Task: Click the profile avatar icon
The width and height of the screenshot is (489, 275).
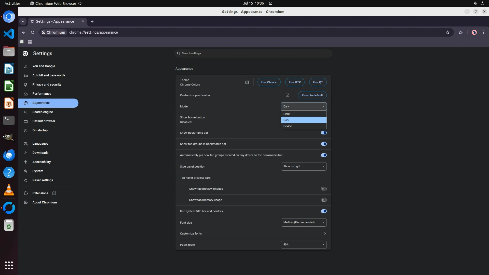Action: point(474,32)
